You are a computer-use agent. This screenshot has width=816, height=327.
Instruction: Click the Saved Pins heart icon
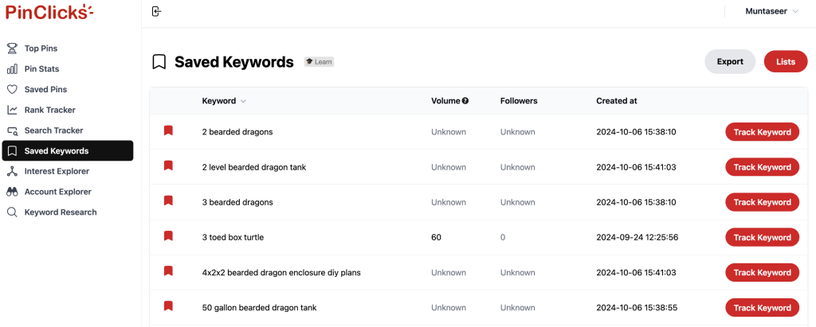(12, 89)
